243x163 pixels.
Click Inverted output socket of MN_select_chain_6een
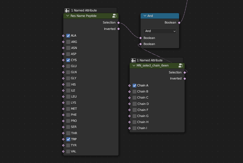(x=185, y=79)
